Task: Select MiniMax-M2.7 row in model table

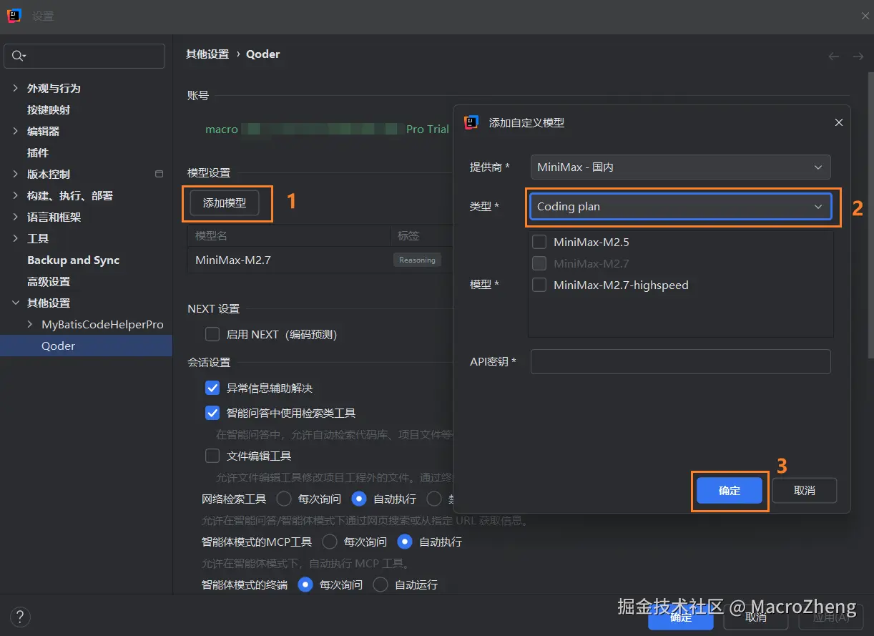Action: click(320, 260)
